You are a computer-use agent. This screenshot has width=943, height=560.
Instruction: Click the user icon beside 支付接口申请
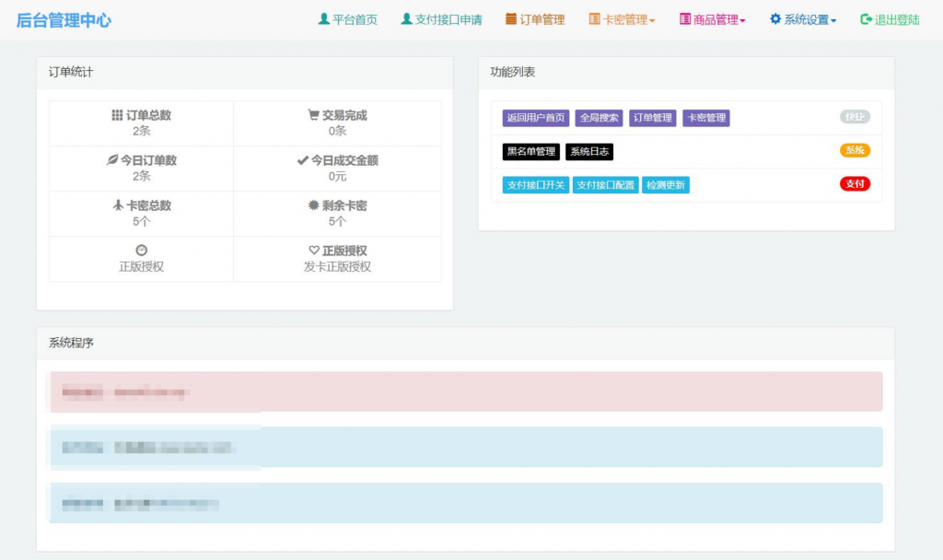[x=406, y=18]
